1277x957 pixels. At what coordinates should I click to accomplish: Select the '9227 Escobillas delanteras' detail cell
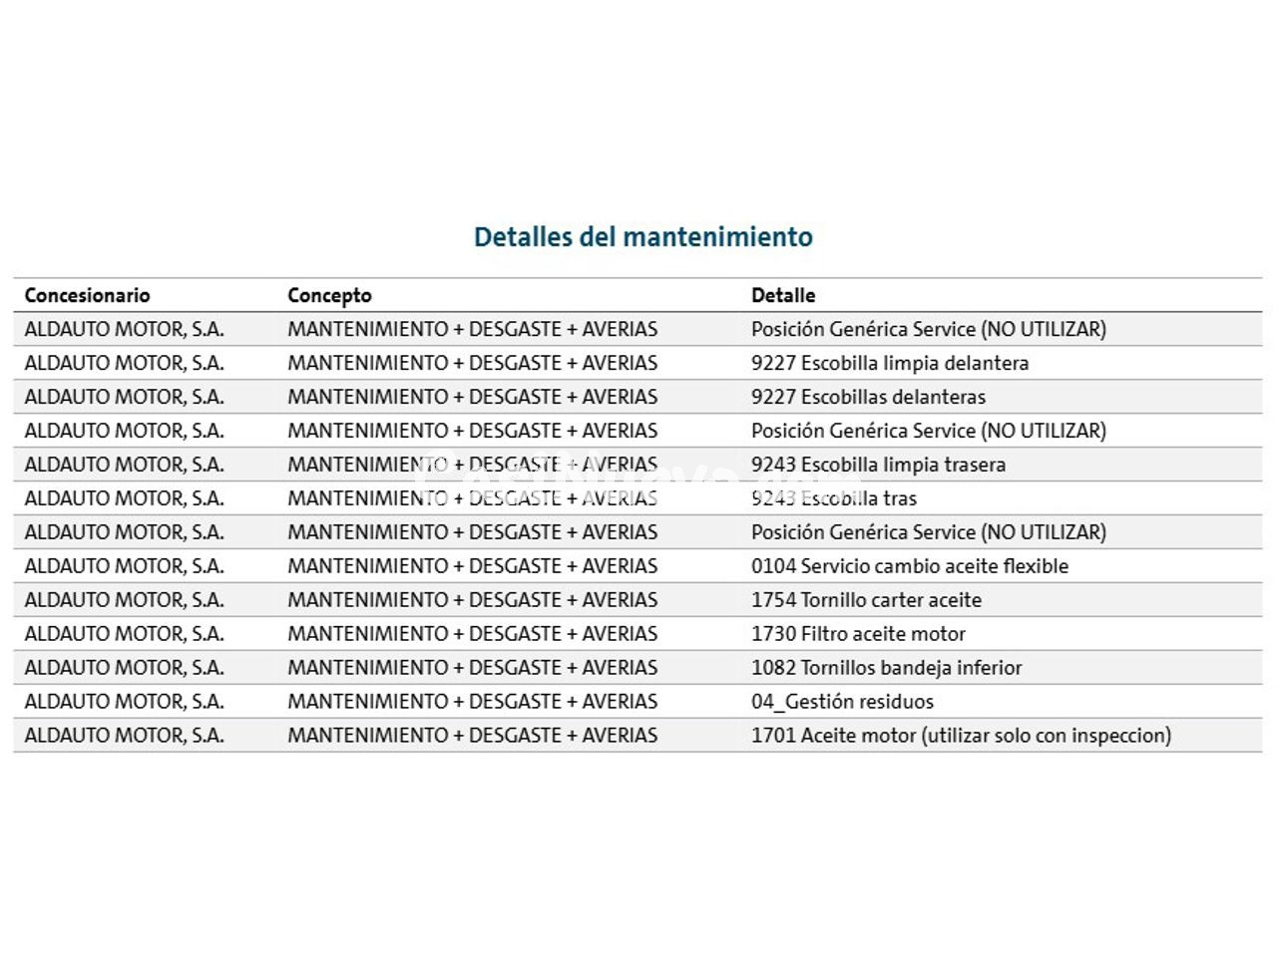point(868,397)
